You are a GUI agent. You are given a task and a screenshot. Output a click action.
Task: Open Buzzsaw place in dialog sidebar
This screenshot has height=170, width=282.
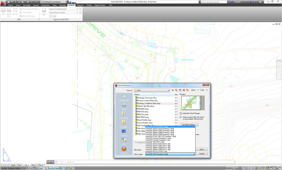[124, 150]
